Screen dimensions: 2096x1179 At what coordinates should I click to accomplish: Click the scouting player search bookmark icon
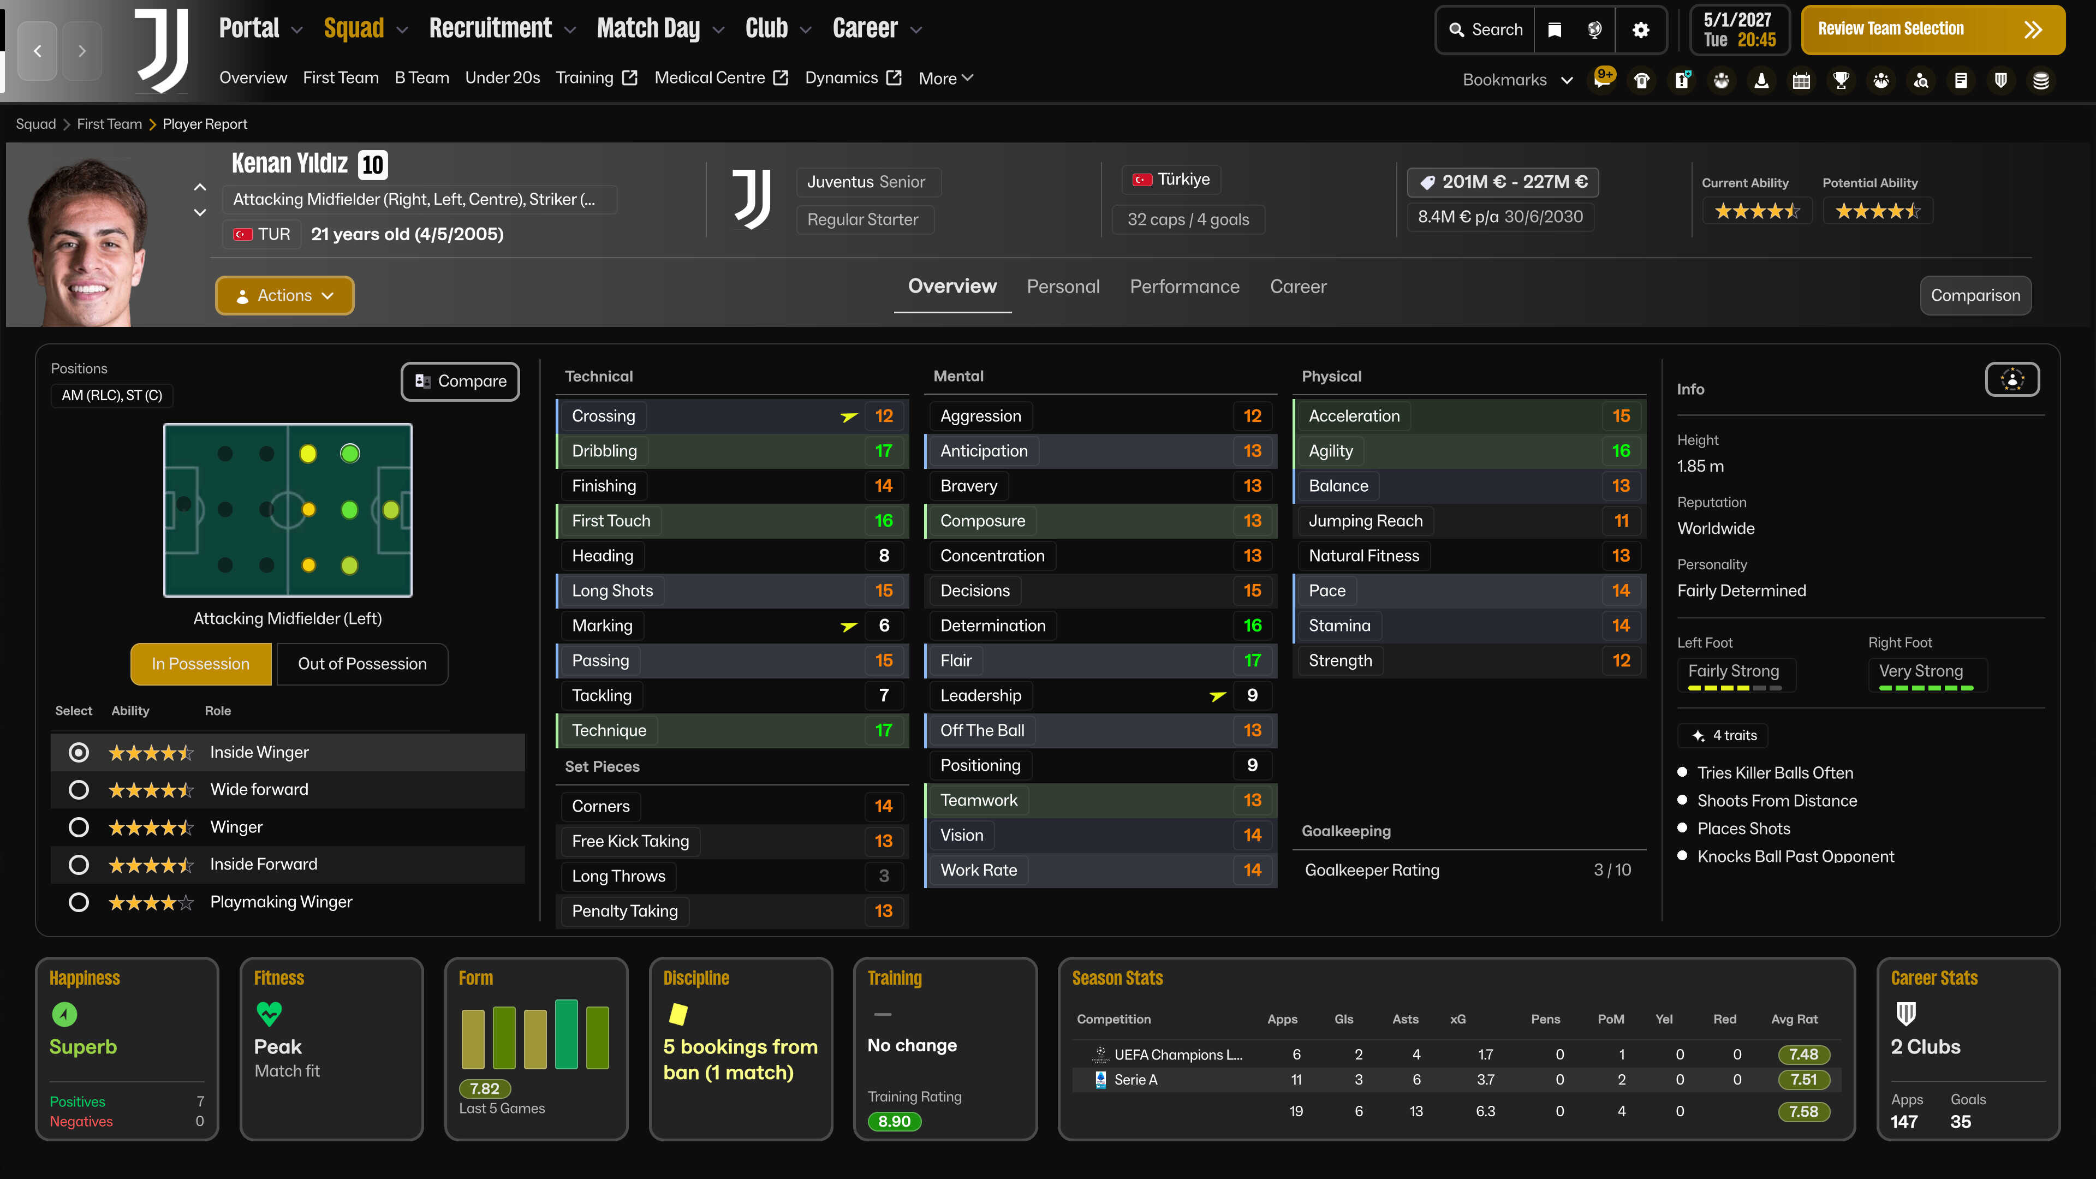[x=1921, y=80]
